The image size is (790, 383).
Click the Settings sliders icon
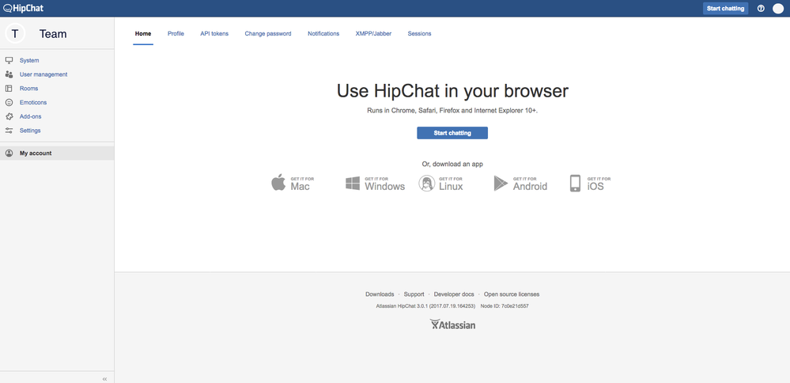point(9,131)
